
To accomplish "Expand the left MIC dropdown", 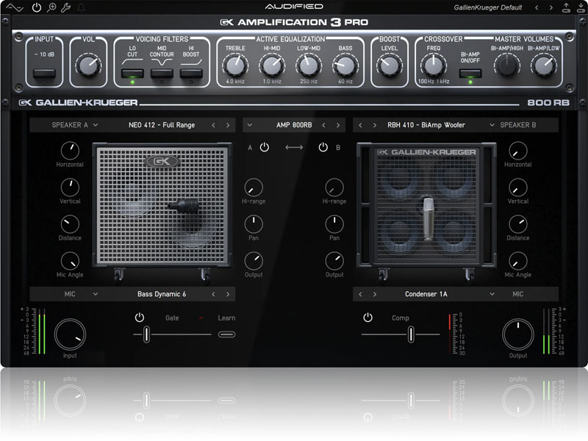I will click(x=96, y=294).
